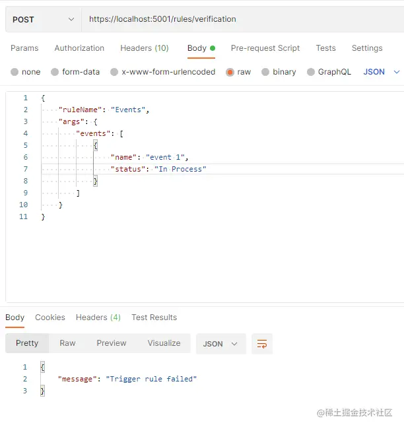The image size is (404, 429).
Task: Click the "message" key in response
Action: click(x=77, y=379)
